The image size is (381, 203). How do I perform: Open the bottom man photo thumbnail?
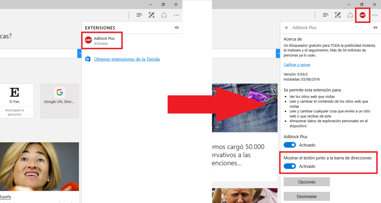(x=245, y=195)
